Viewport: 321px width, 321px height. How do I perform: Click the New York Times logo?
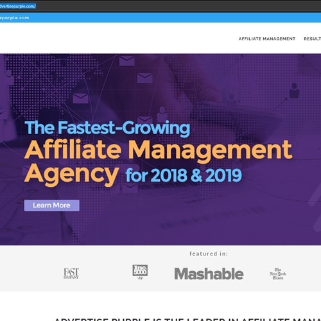(278, 273)
